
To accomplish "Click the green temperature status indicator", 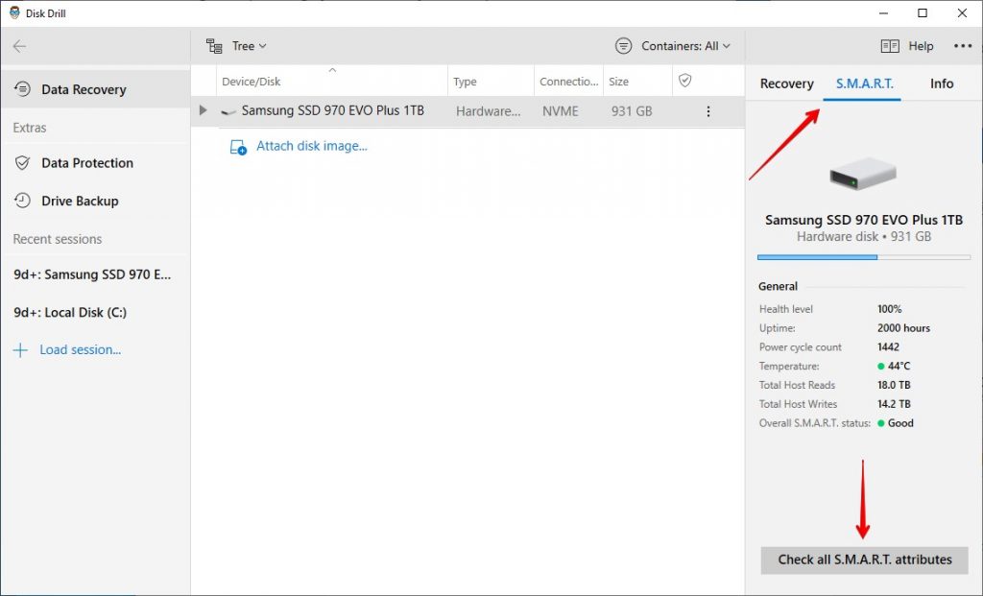I will 880,366.
